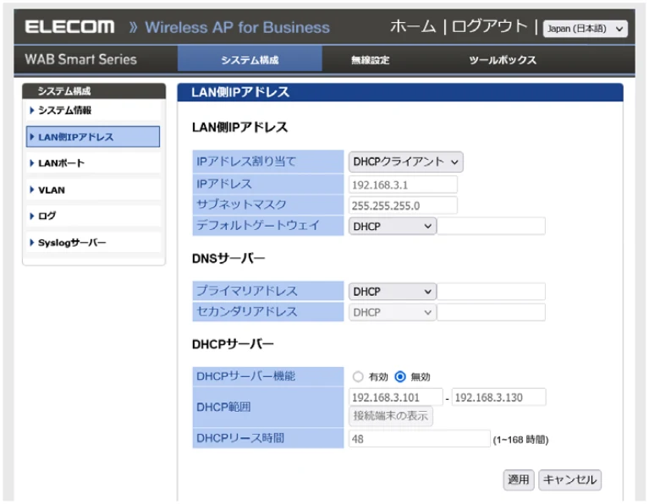The height and width of the screenshot is (504, 649).
Task: Select the 無効 radio button for DHCPサーバー機能
Action: [400, 376]
